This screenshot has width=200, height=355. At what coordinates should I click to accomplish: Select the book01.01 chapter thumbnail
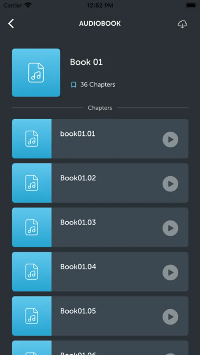pyautogui.click(x=32, y=138)
